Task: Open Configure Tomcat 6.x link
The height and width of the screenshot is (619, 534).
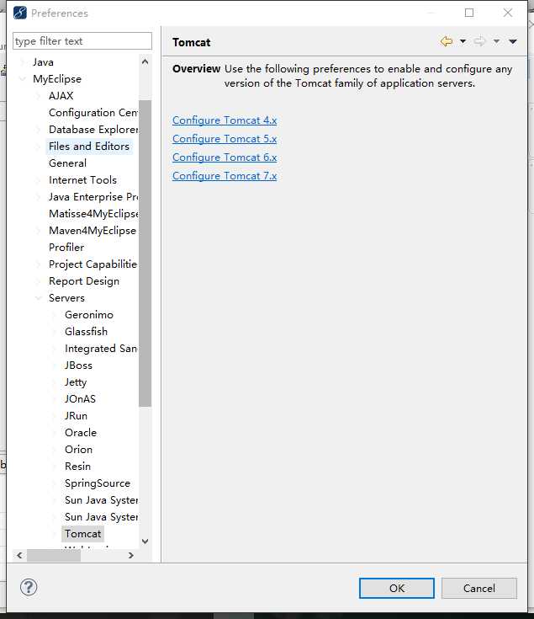Action: pos(225,157)
